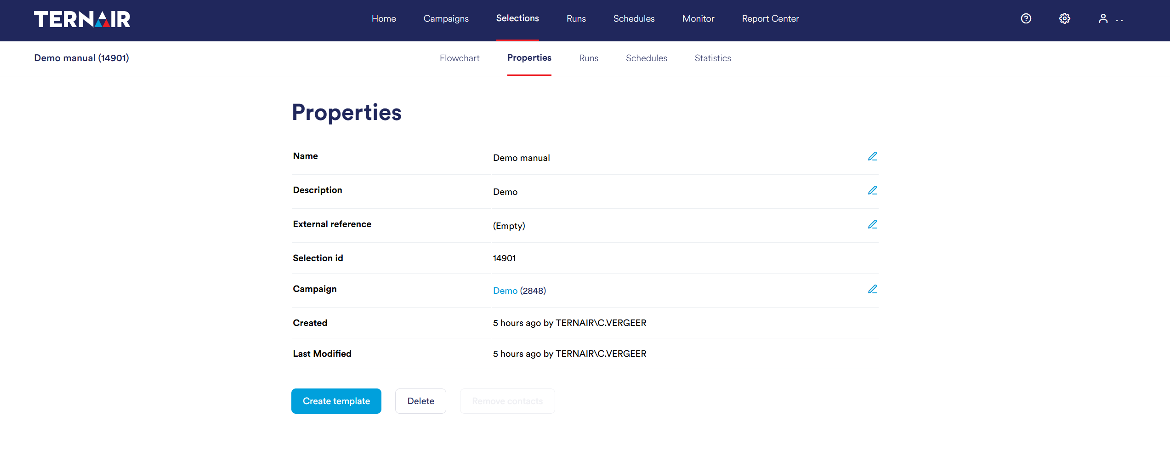The width and height of the screenshot is (1170, 451).
Task: Open Report Center in the top navigation
Action: point(771,19)
